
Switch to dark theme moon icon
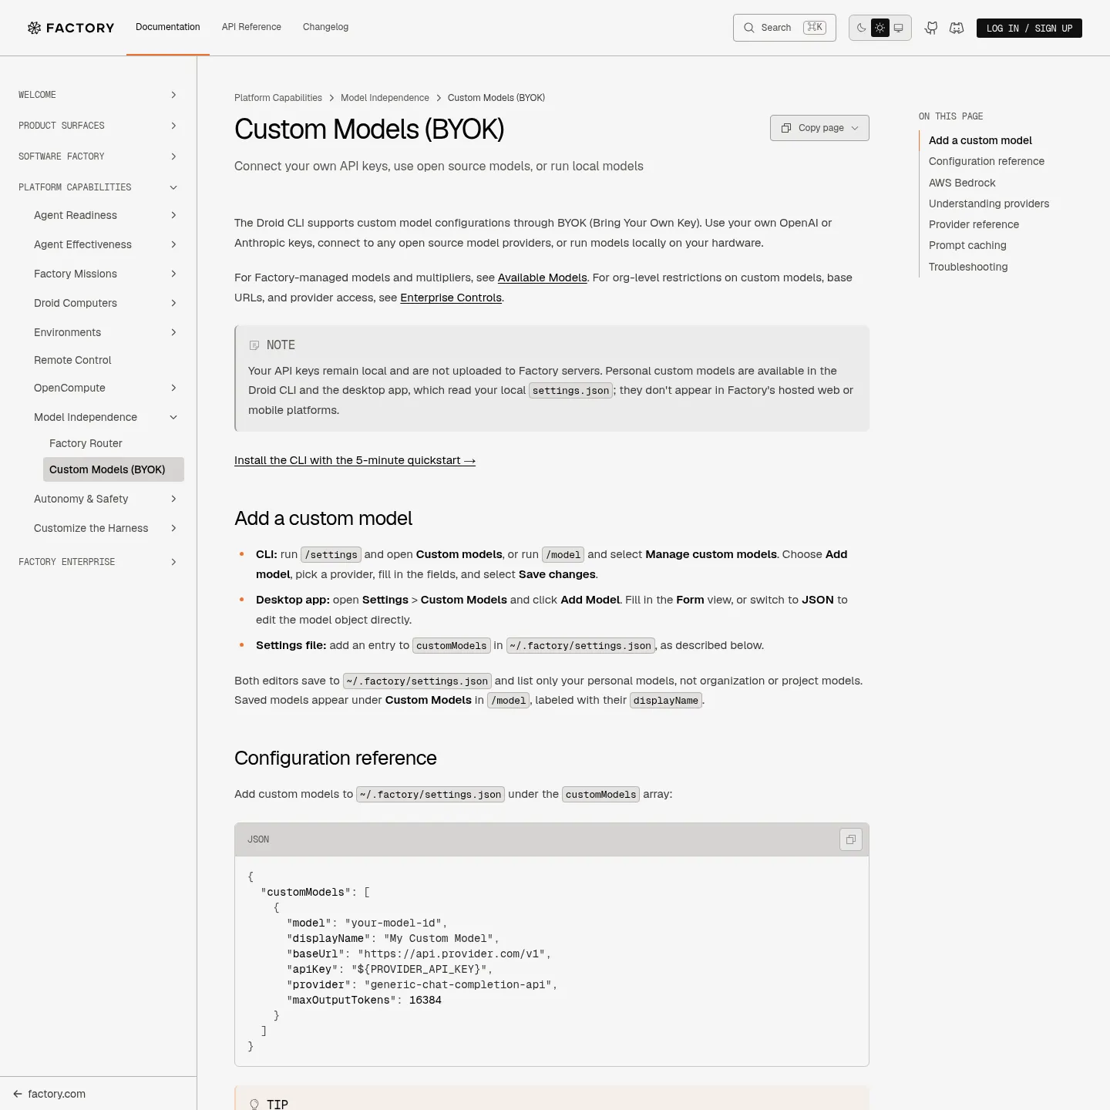[861, 28]
